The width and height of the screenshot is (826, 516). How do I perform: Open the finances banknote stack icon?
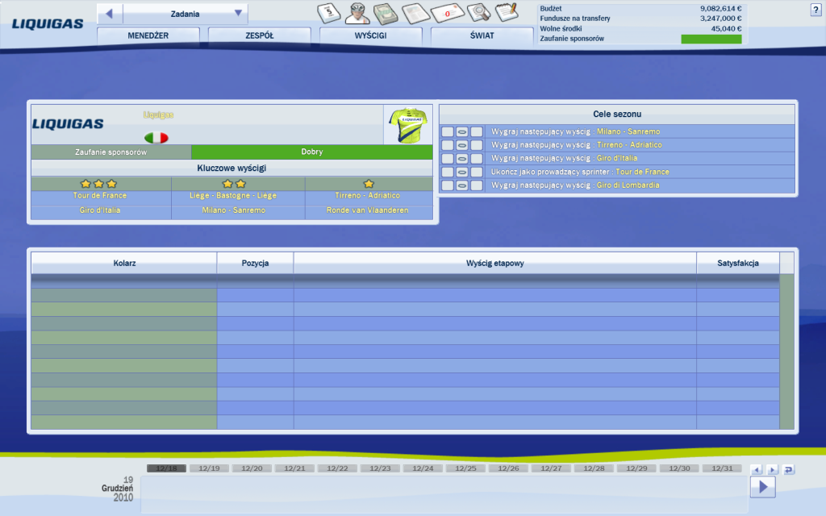tap(386, 14)
